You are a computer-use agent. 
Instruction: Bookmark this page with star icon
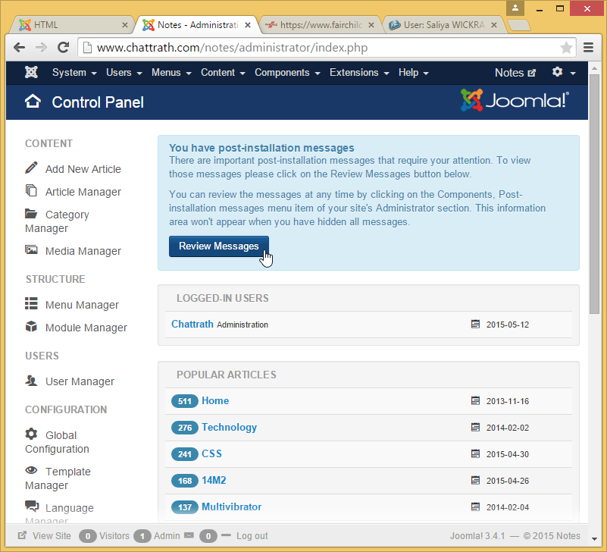[566, 48]
